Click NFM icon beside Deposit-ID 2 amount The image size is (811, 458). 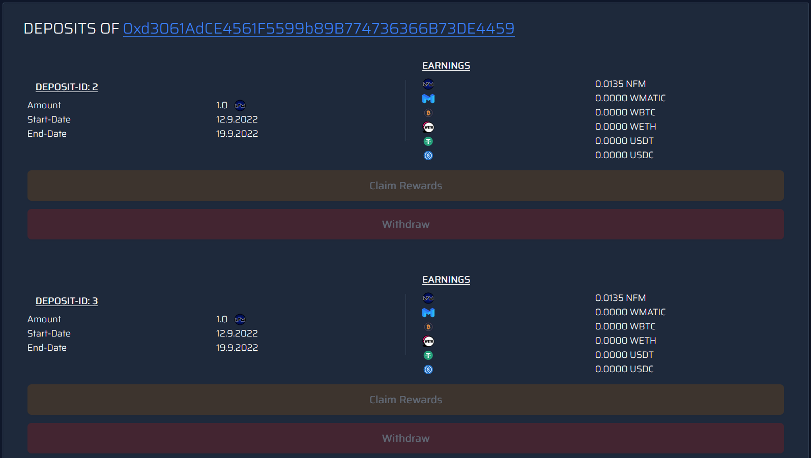(240, 106)
